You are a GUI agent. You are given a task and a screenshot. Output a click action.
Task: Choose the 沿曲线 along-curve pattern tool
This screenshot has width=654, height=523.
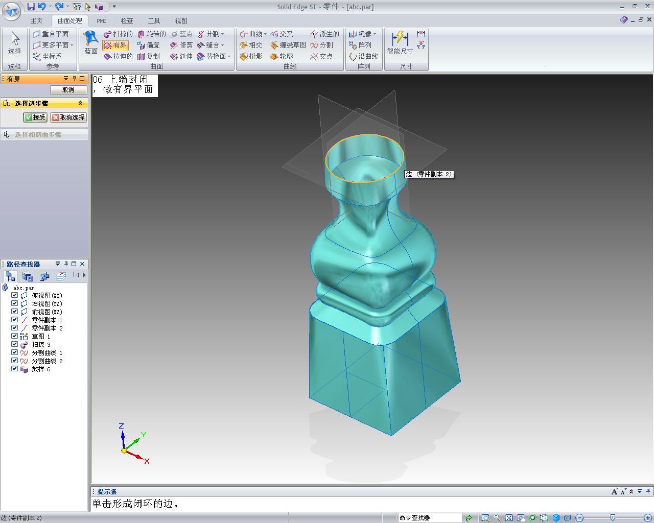coord(364,56)
